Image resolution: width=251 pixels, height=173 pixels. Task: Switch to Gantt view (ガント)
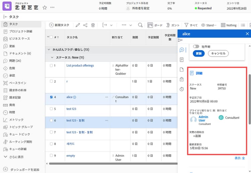point(173,25)
